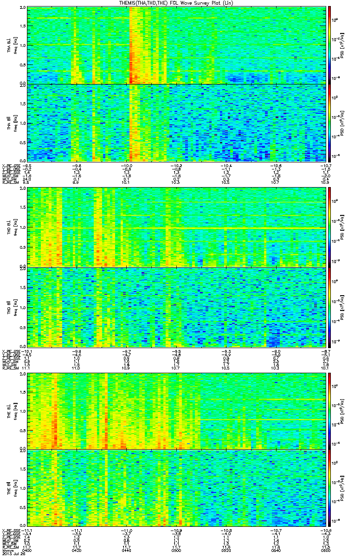Click the 0420 time tick label

[77, 551]
